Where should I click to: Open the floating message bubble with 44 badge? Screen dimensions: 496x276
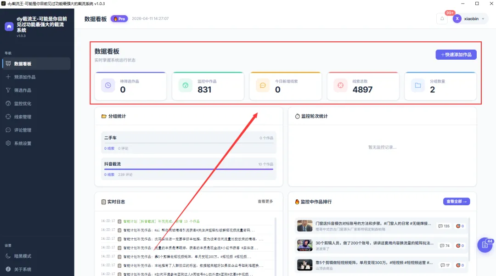click(485, 245)
